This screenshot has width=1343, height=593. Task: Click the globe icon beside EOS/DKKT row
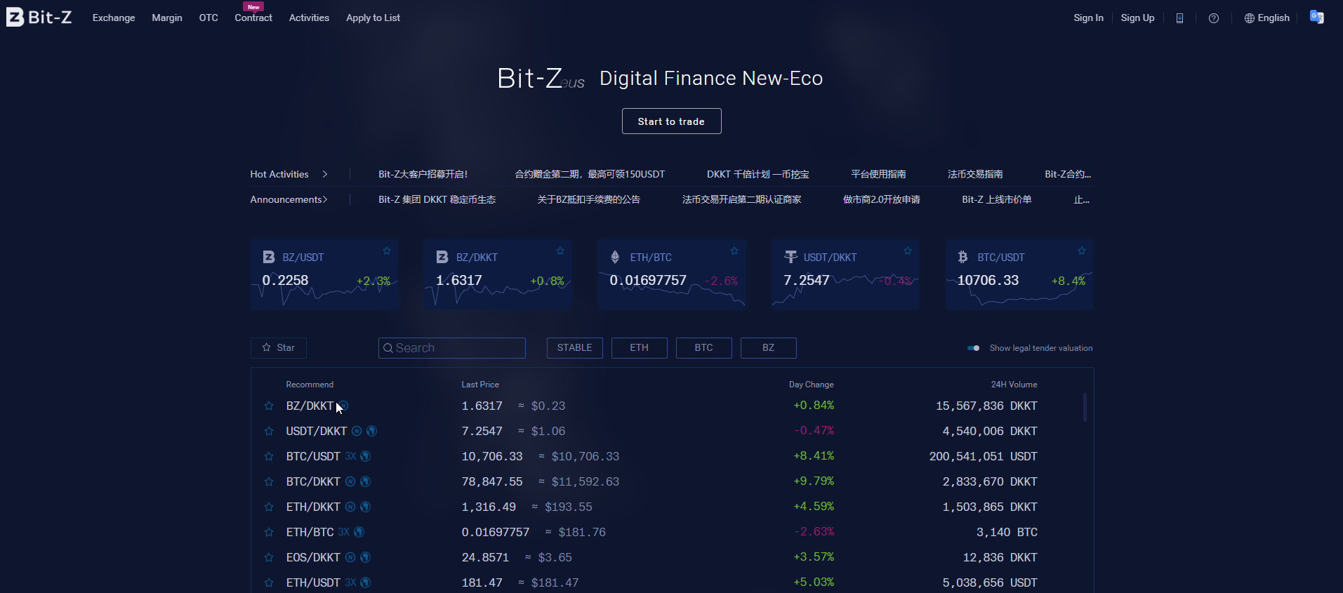[x=365, y=557]
